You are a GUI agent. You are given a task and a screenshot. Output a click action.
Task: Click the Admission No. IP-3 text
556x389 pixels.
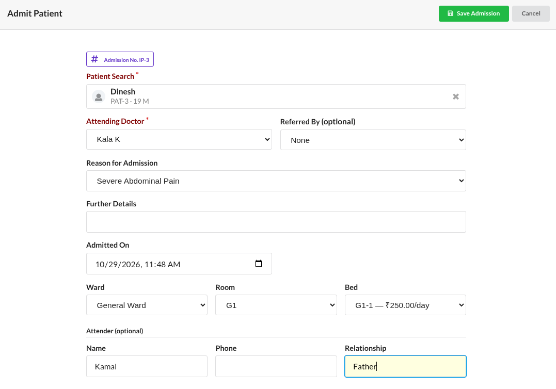coord(126,60)
